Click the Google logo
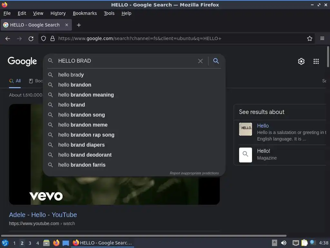Viewport: 330px width, 248px height. pos(22,61)
